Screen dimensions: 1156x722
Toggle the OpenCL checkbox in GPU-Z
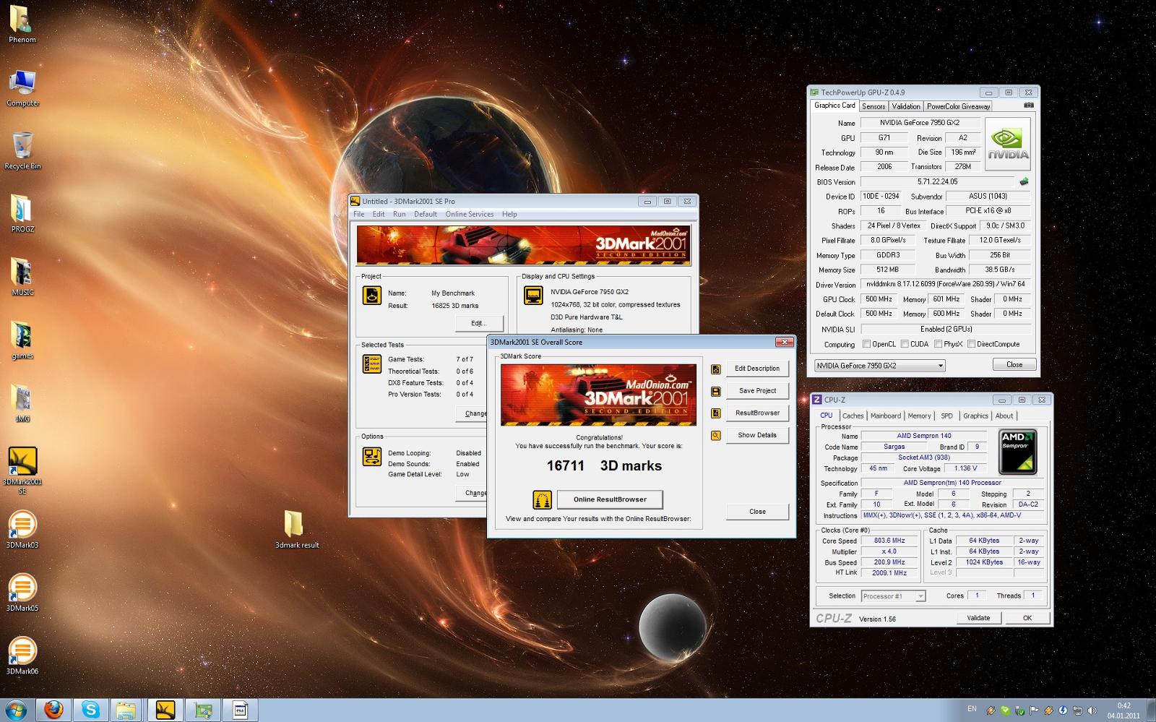866,344
